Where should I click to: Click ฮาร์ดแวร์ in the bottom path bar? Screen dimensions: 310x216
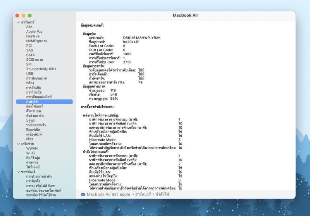[143, 194]
